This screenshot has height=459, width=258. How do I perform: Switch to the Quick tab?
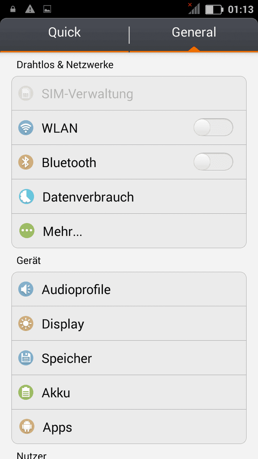pyautogui.click(x=64, y=33)
